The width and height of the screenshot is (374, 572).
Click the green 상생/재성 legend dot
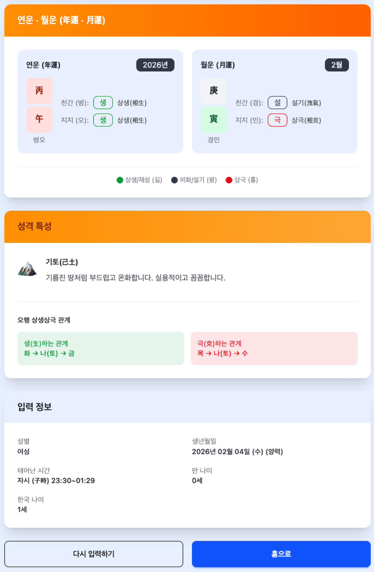[x=119, y=180]
